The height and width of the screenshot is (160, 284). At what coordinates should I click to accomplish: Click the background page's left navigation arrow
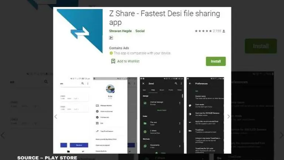(3, 135)
